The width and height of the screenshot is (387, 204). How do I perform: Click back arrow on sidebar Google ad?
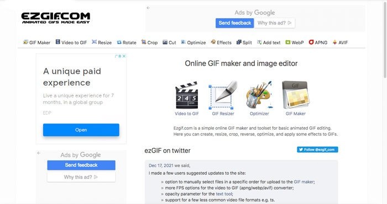(x=39, y=153)
